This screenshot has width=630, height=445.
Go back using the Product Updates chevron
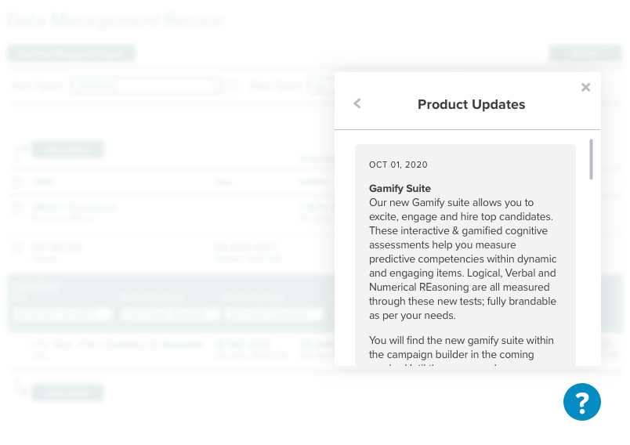coord(357,103)
